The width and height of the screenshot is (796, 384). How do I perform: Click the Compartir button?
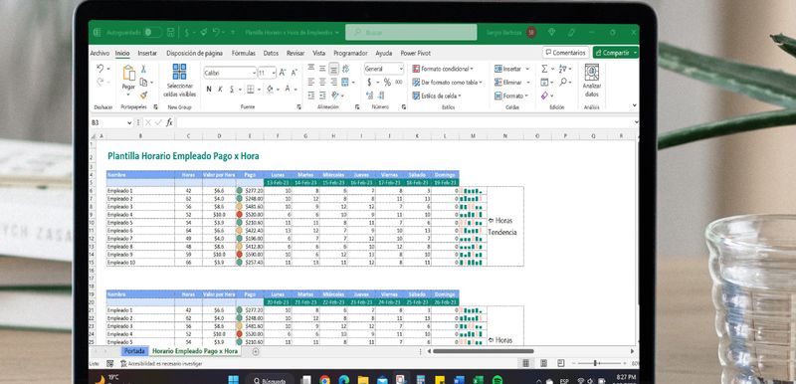(x=615, y=53)
